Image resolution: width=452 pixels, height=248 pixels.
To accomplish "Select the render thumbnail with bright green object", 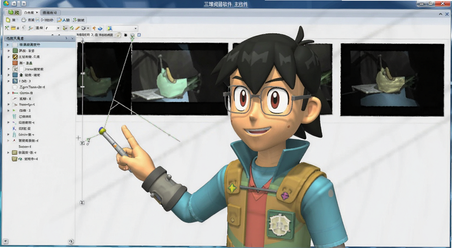I will click(x=180, y=79).
